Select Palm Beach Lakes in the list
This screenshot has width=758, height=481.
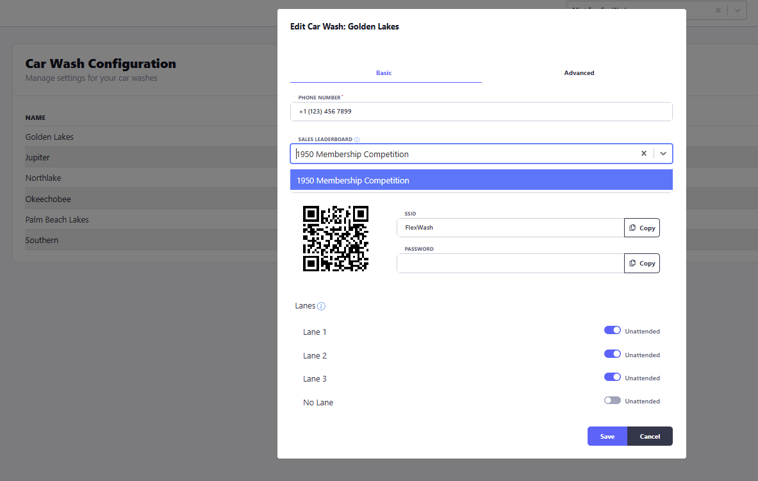[x=57, y=220]
